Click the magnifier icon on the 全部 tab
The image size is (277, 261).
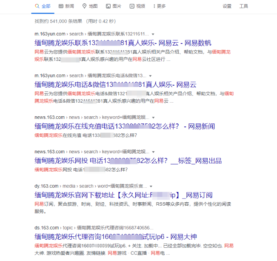click(x=37, y=6)
